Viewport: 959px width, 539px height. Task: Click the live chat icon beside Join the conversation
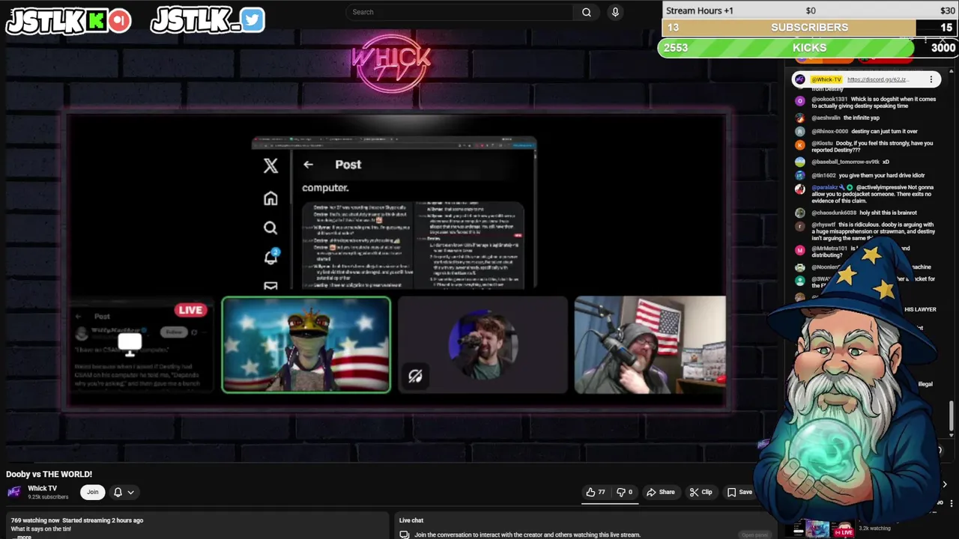click(x=405, y=535)
